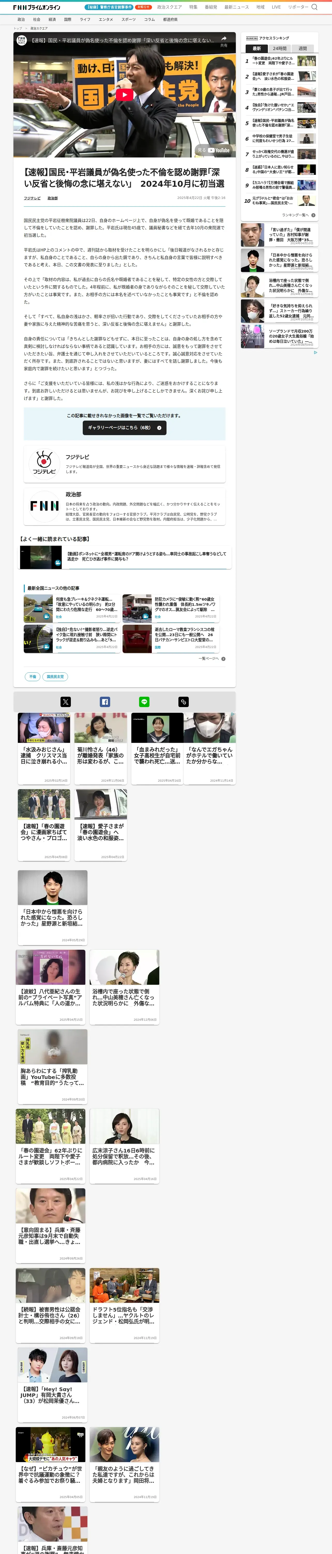The width and height of the screenshot is (332, 1554).
Task: Open sidebar article about 吉村知事が謝罪・撤回
Action: tap(279, 235)
